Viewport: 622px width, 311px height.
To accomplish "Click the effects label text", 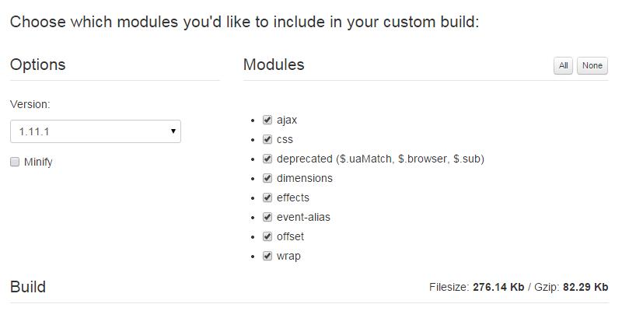I will (x=293, y=197).
